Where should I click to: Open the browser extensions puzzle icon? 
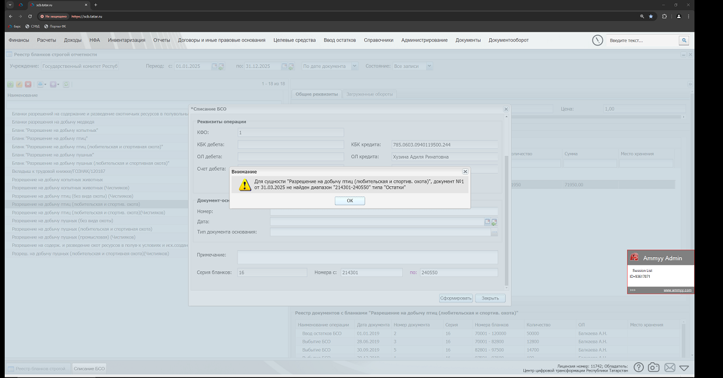pyautogui.click(x=664, y=16)
